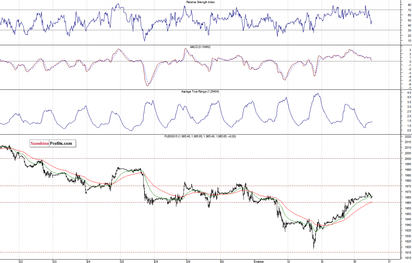This screenshot has width=412, height=263.
Task: Select the 1975 price axis label
Action: point(408,186)
